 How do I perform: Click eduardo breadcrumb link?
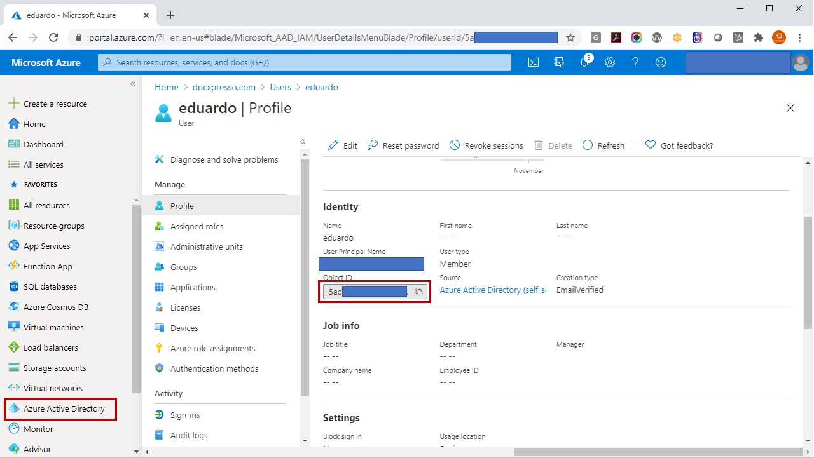tap(322, 87)
